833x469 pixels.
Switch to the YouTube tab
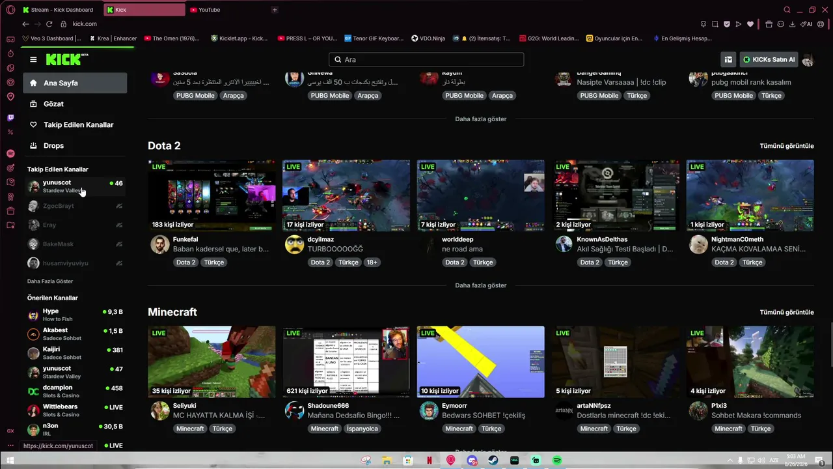click(x=226, y=10)
